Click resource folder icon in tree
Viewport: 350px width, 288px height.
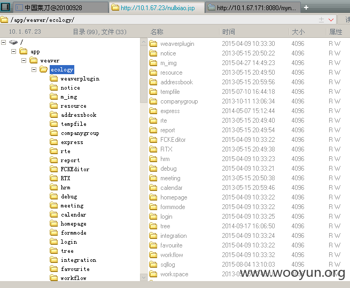click(53, 106)
